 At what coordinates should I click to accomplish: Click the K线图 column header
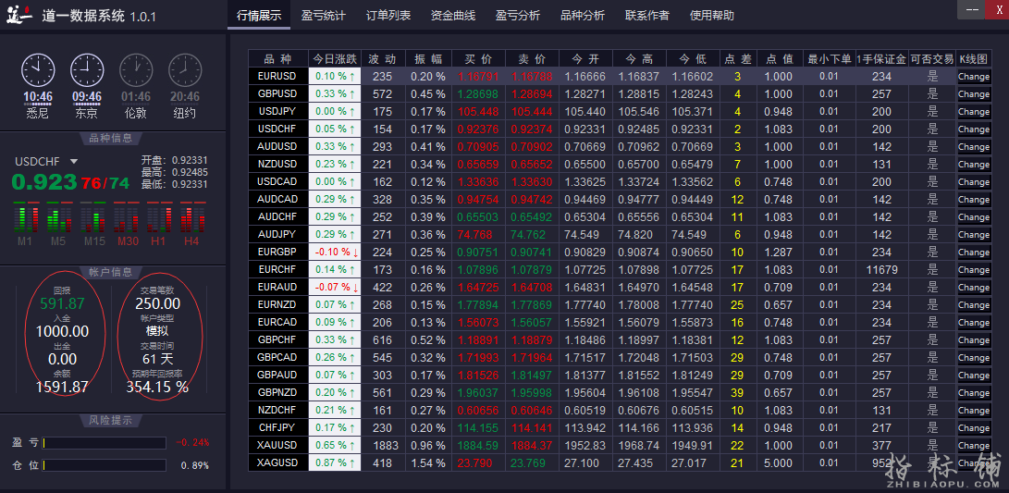974,58
